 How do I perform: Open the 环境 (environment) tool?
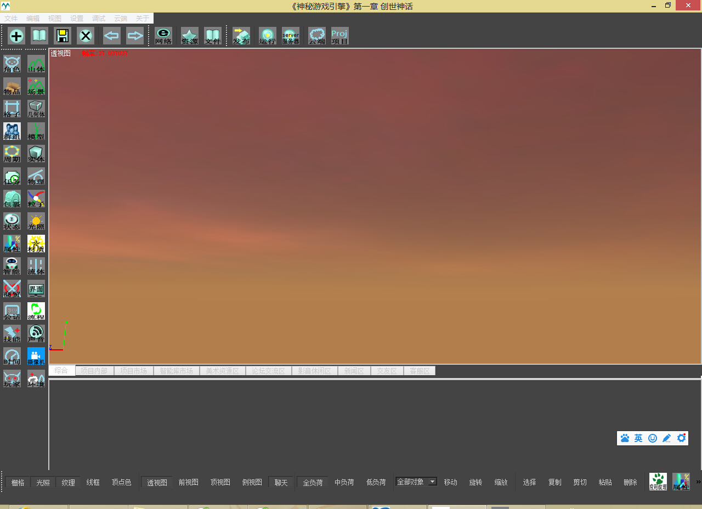pyautogui.click(x=36, y=378)
